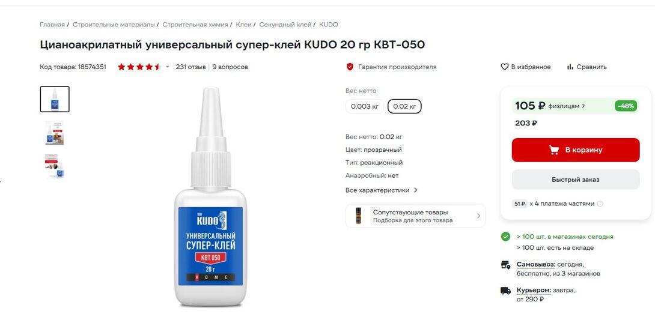The image size is (655, 329).
Task: Click the pickup store icon beside Самовывоз
Action: [505, 265]
